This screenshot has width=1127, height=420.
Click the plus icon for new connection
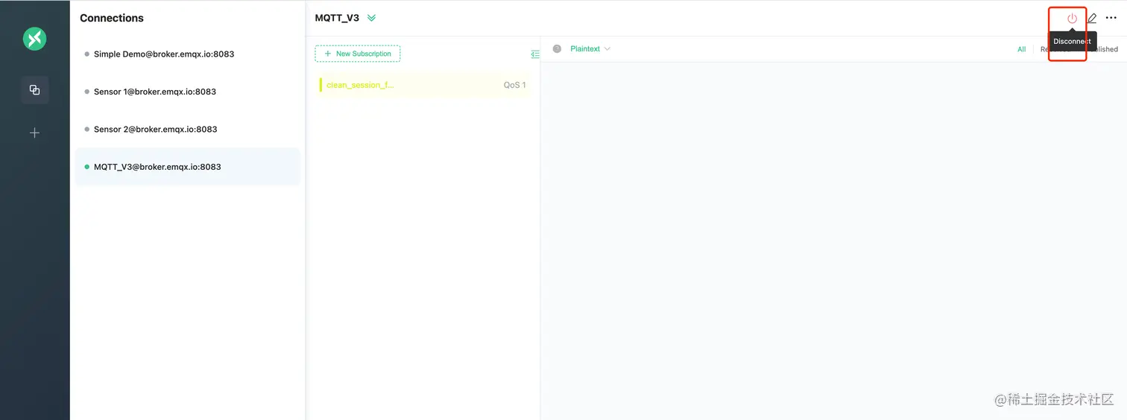tap(34, 133)
